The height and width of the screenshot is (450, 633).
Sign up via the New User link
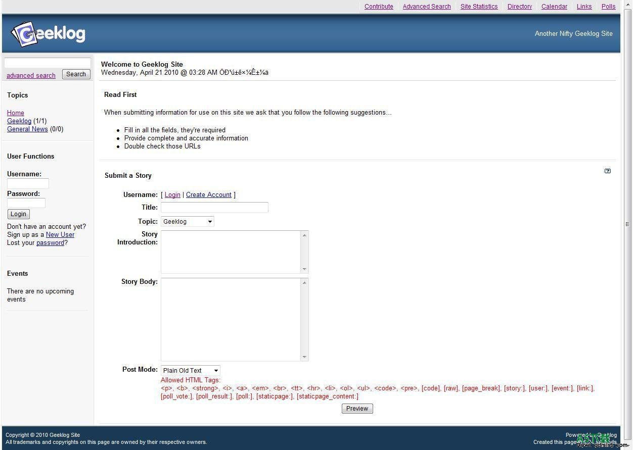[x=60, y=234]
